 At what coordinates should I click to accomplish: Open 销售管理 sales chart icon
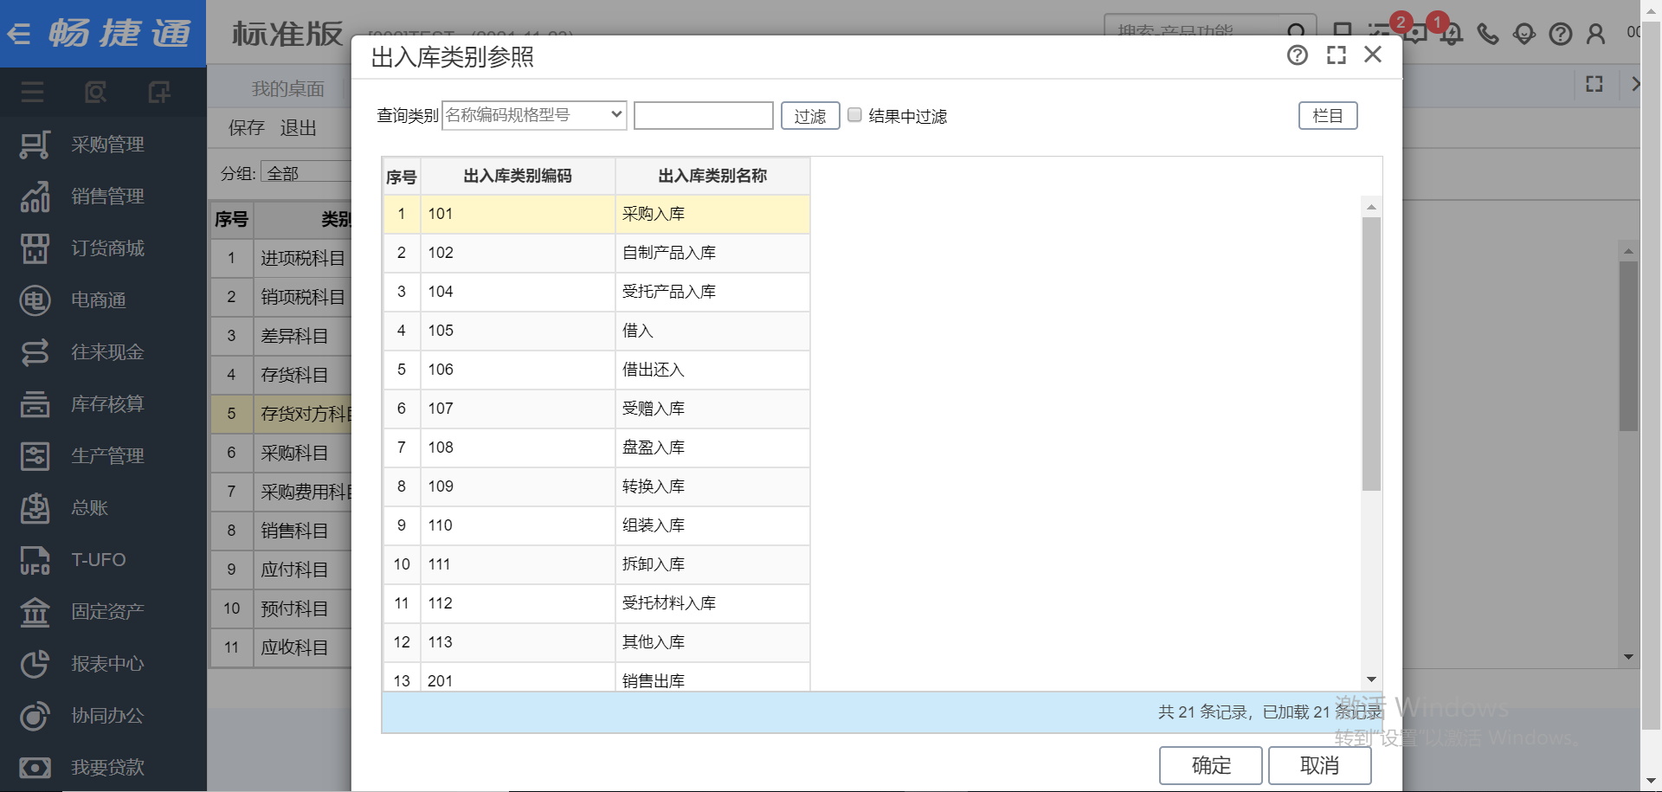[x=35, y=196]
